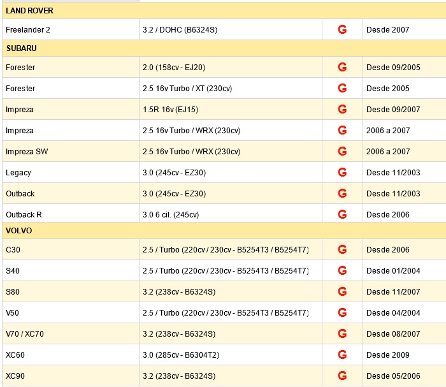Click the Impreza SW model name
This screenshot has width=446, height=387.
(x=27, y=151)
